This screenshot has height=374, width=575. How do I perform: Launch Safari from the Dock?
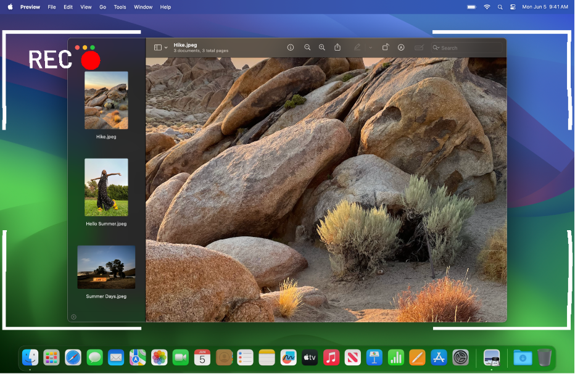click(x=73, y=358)
